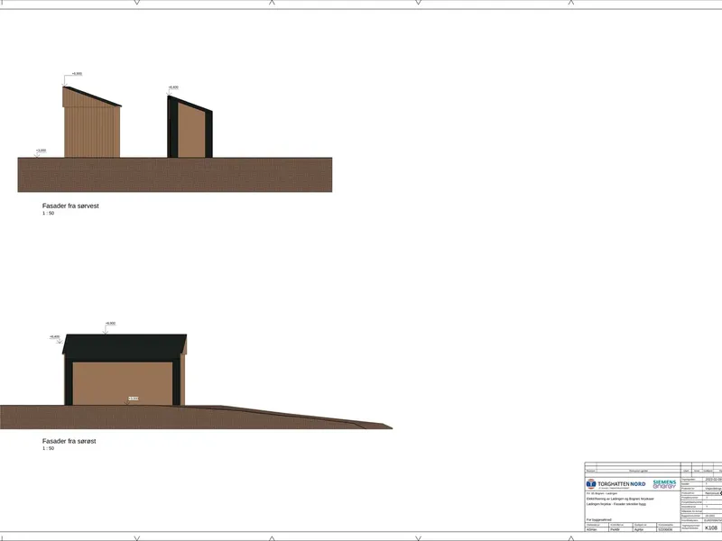
Task: Click the Torghatten Nord logo emblem
Action: [591, 484]
